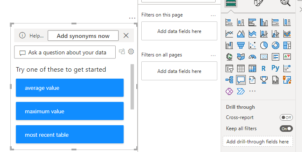
Task: Choose the Python (Py) visual
Action: 276,68
